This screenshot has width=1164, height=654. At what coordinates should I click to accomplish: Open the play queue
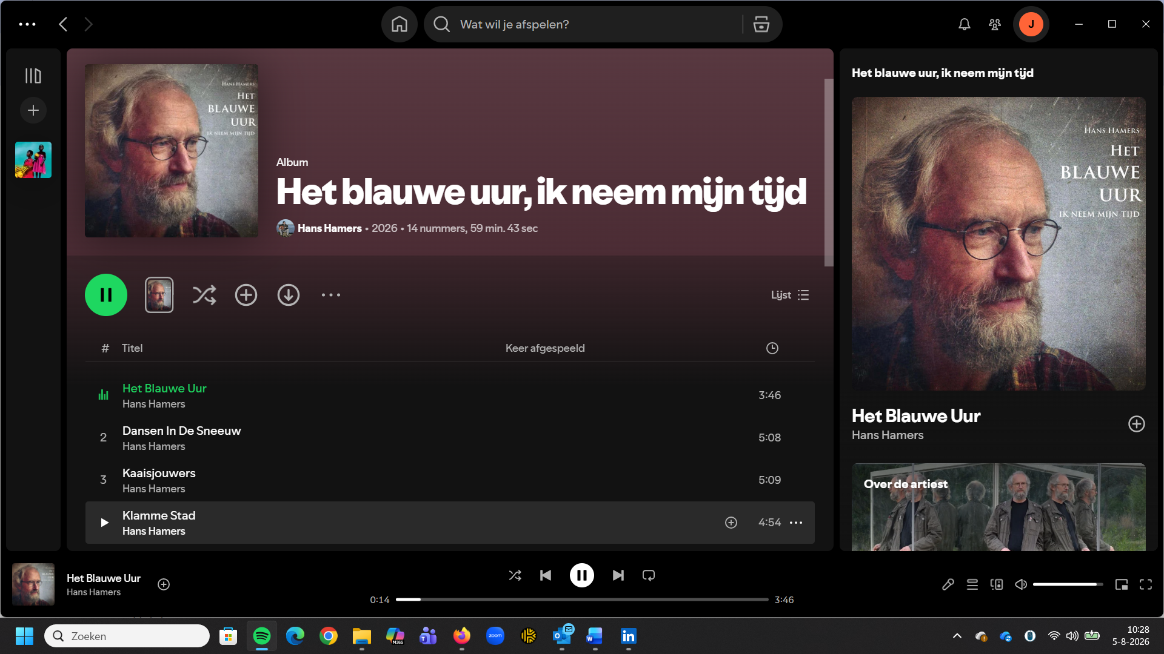point(972,584)
